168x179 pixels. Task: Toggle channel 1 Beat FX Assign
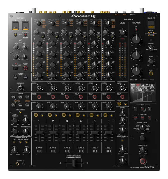tap(39, 97)
